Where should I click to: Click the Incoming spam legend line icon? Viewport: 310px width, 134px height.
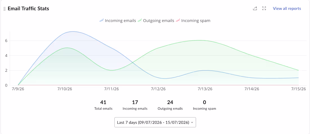[178, 20]
